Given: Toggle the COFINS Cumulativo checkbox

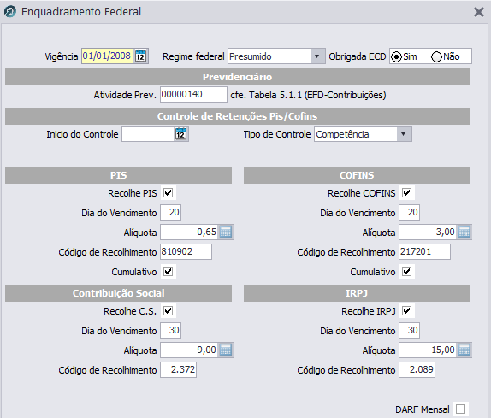Looking at the screenshot, I should [x=407, y=271].
